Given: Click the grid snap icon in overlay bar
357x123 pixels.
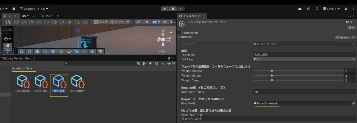Looking at the screenshot, I should (21, 51).
